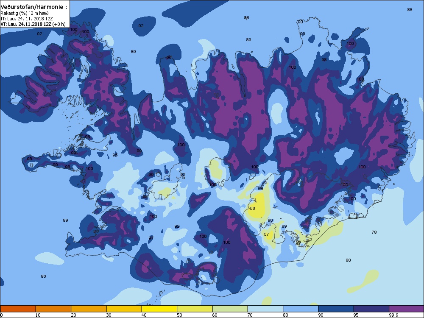The height and width of the screenshot is (318, 424).
Task: Pick the 20–30 legend swatch
Action: point(89,309)
